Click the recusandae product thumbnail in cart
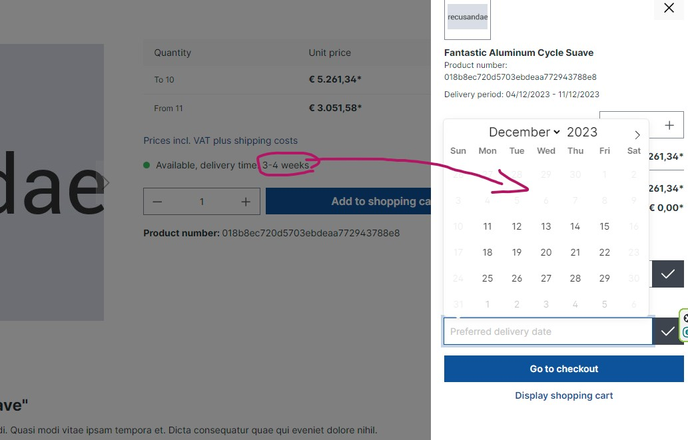 coord(468,17)
